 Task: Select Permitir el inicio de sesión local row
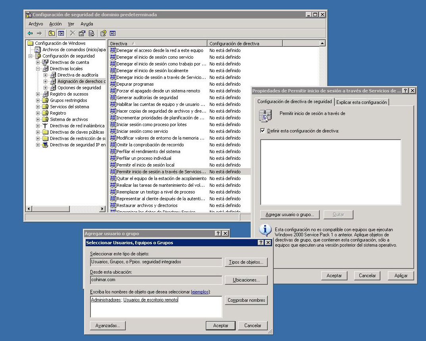pyautogui.click(x=179, y=165)
